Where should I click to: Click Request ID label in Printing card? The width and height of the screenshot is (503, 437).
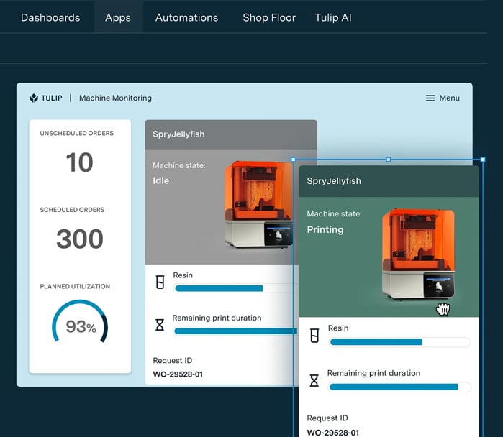click(x=327, y=418)
